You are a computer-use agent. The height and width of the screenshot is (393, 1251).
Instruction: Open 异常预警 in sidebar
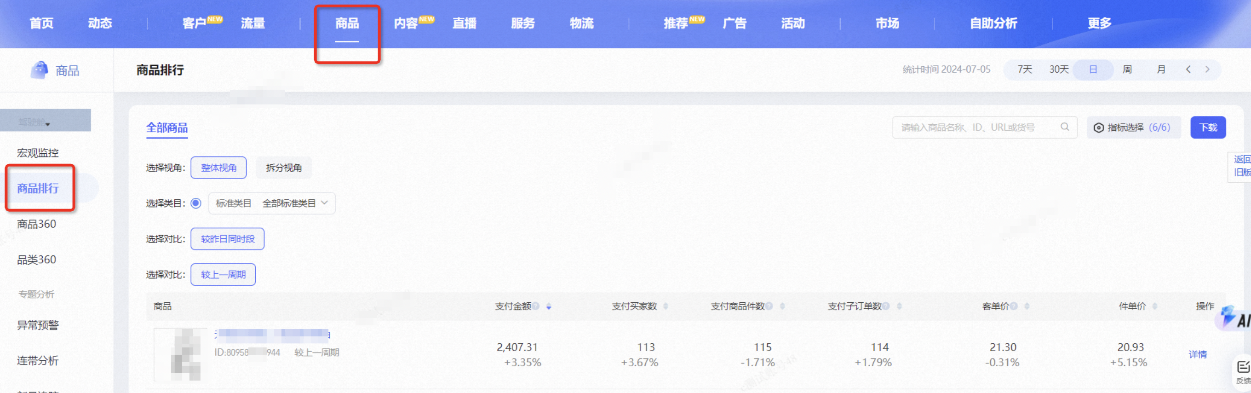38,325
